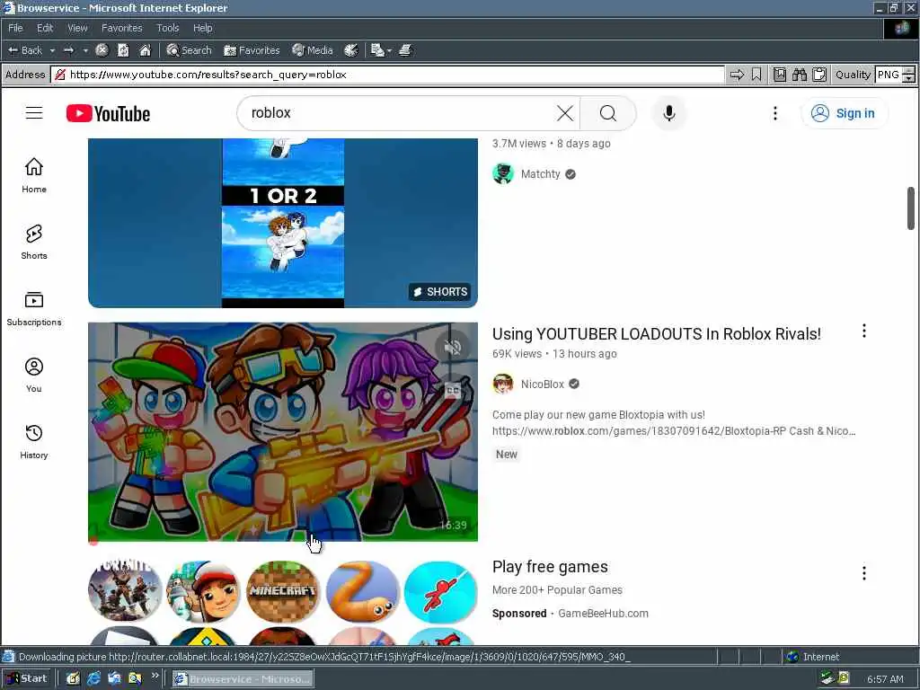Go to the browser Home page icon

point(145,50)
